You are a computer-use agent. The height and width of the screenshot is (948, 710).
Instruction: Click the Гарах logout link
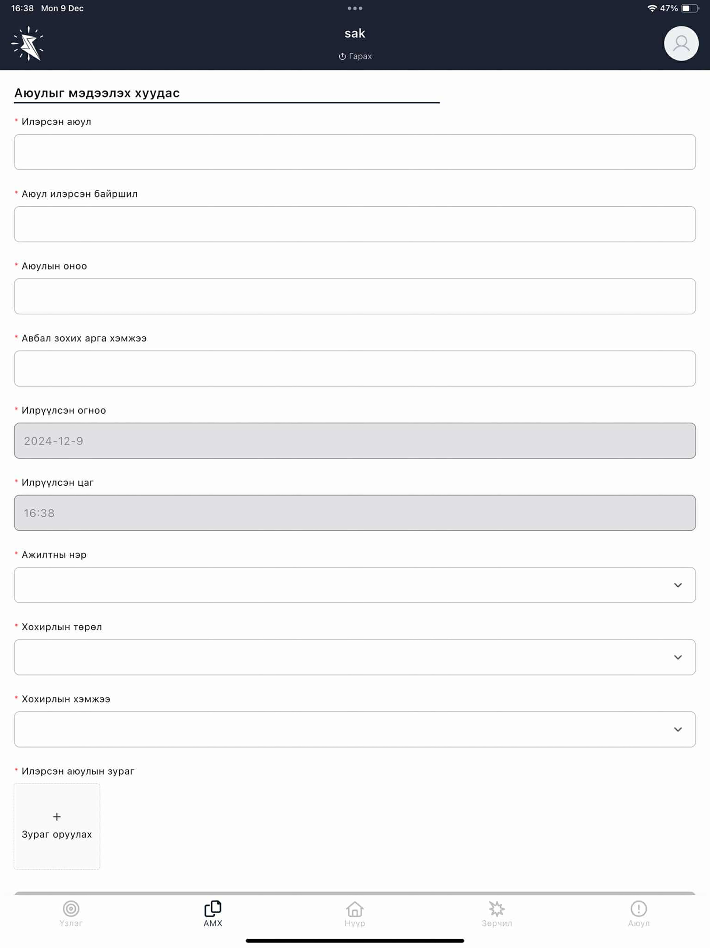tap(355, 56)
